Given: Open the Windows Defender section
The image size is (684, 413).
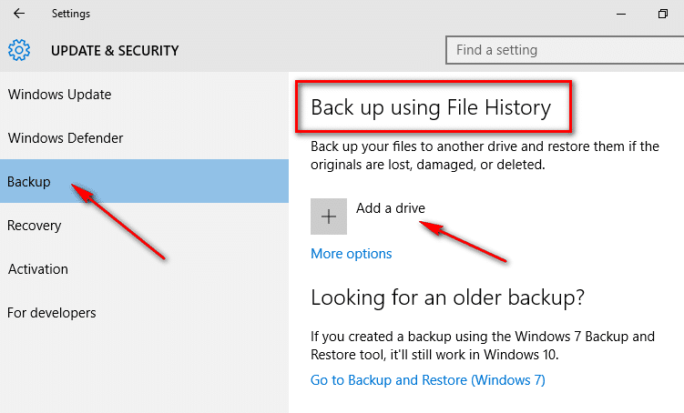Looking at the screenshot, I should (x=144, y=137).
